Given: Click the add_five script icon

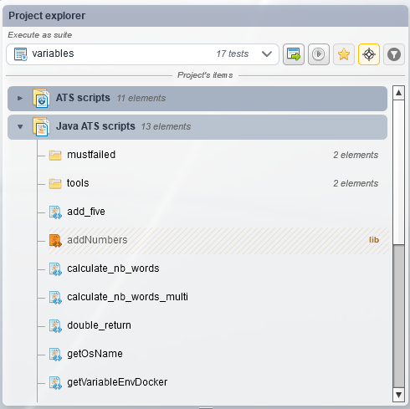Looking at the screenshot, I should (55, 212).
